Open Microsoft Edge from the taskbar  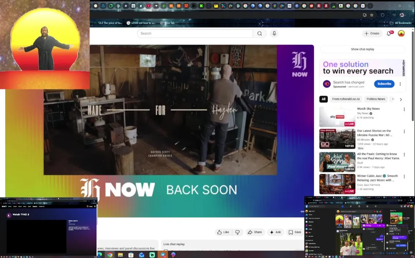[x=99, y=255]
